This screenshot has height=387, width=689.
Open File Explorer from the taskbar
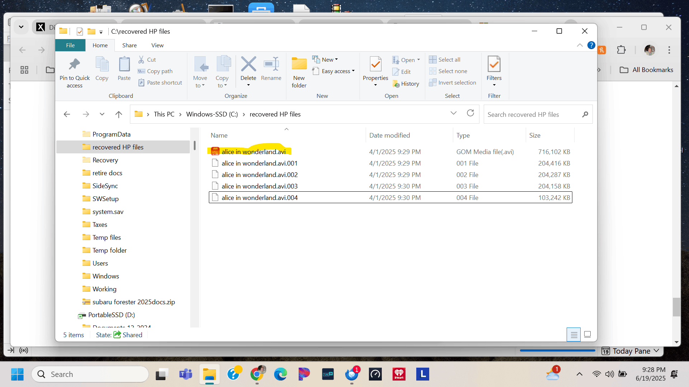pyautogui.click(x=209, y=374)
